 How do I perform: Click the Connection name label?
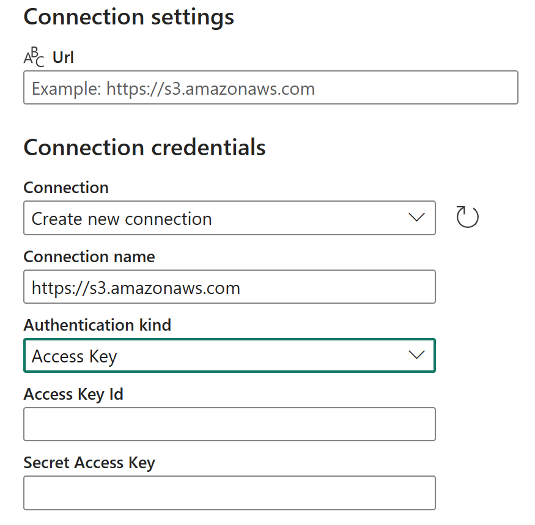click(89, 257)
